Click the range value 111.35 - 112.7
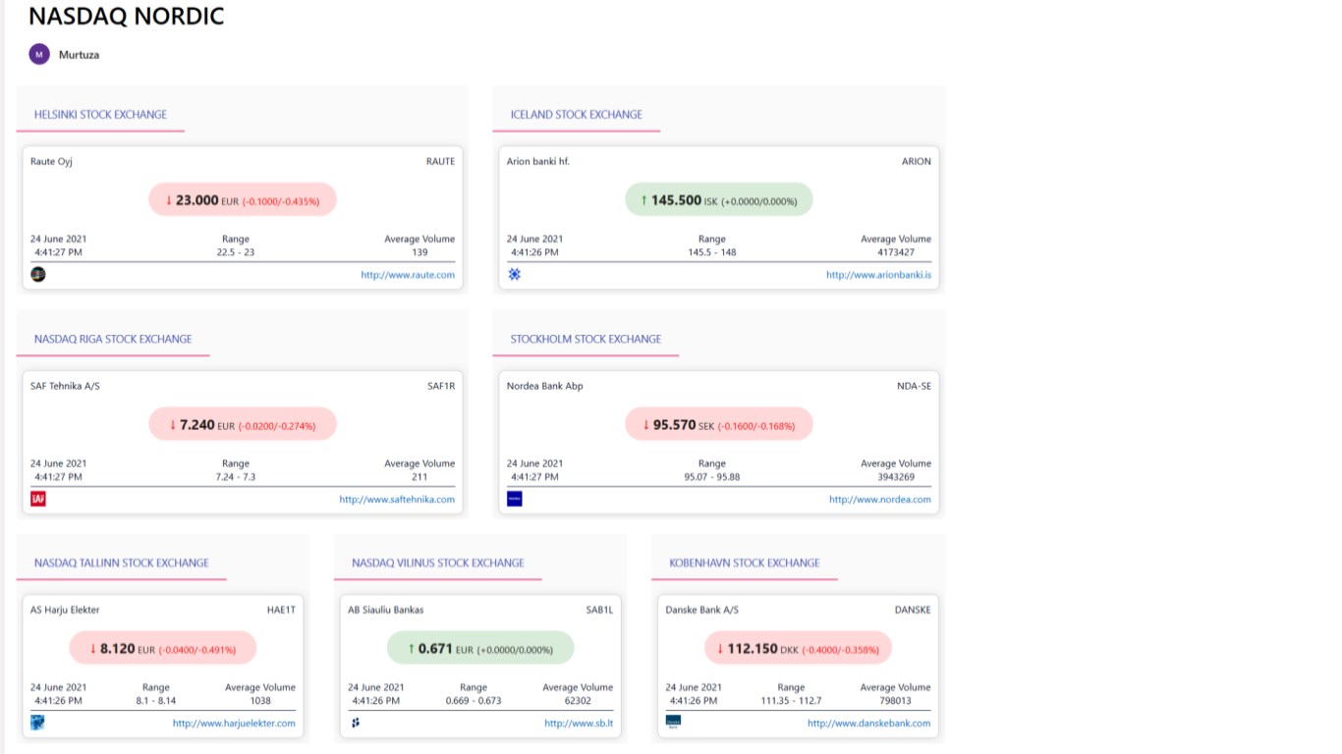The width and height of the screenshot is (1342, 754). click(792, 701)
